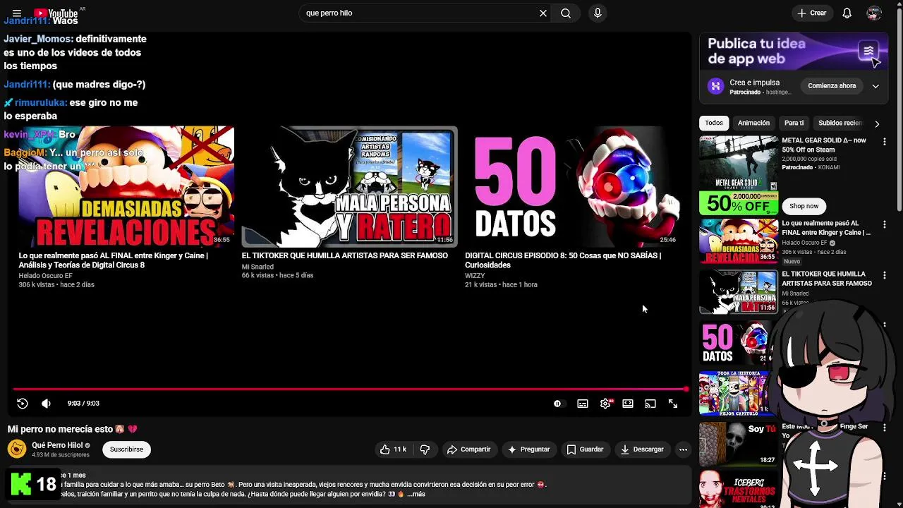Open options for the Metal Gear Solid ad
The image size is (903, 508).
(x=885, y=142)
